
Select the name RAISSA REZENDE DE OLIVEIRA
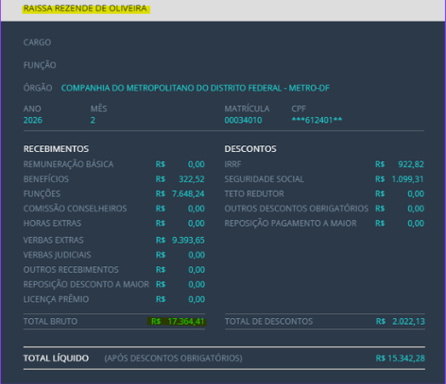[85, 8]
